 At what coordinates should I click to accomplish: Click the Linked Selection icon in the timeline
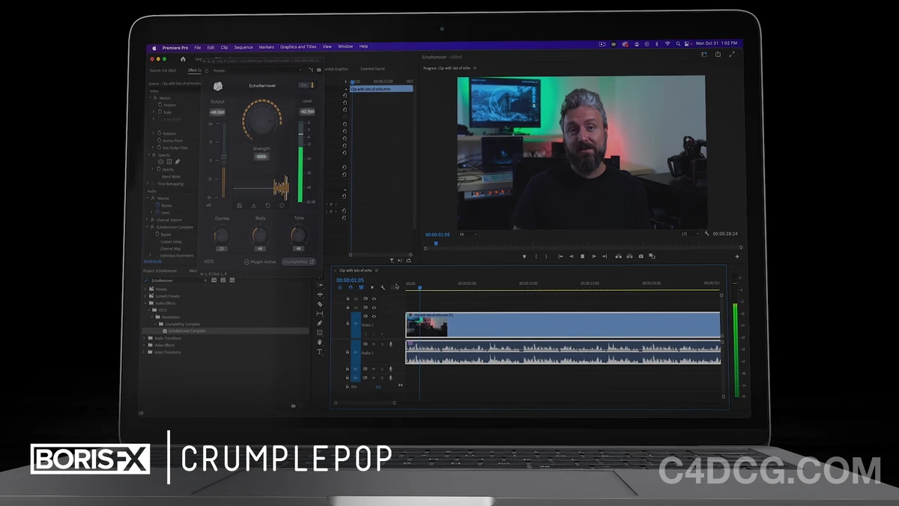[x=362, y=286]
